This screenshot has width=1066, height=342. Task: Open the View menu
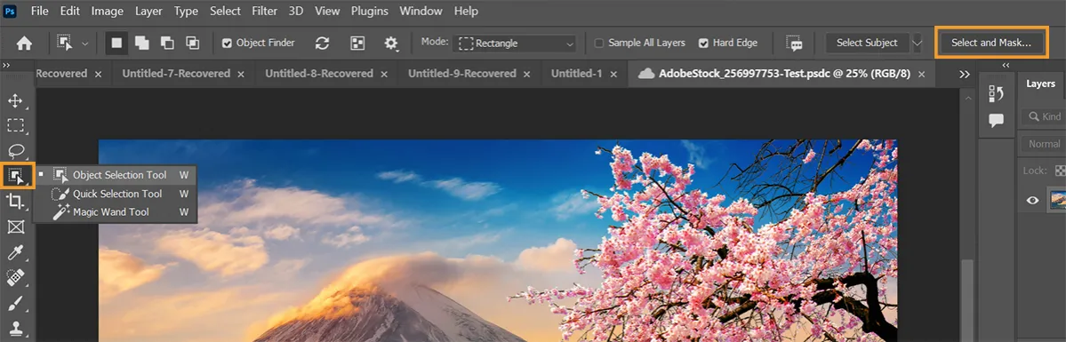(x=327, y=11)
